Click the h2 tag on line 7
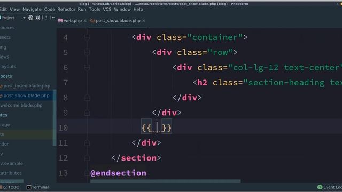The height and width of the screenshot is (192, 342). (202, 83)
